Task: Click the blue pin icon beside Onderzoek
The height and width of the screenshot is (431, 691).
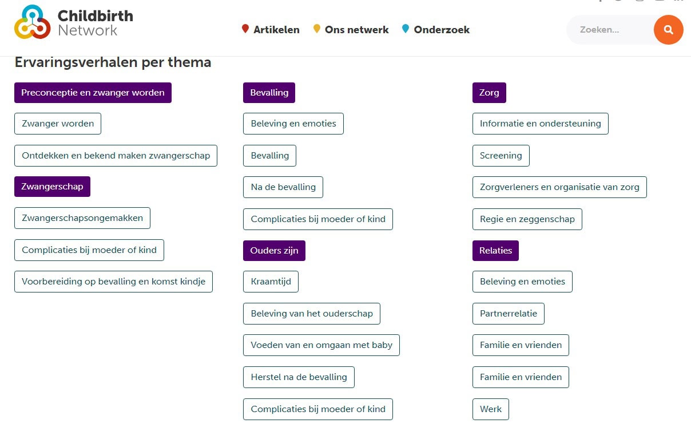Action: click(x=406, y=29)
